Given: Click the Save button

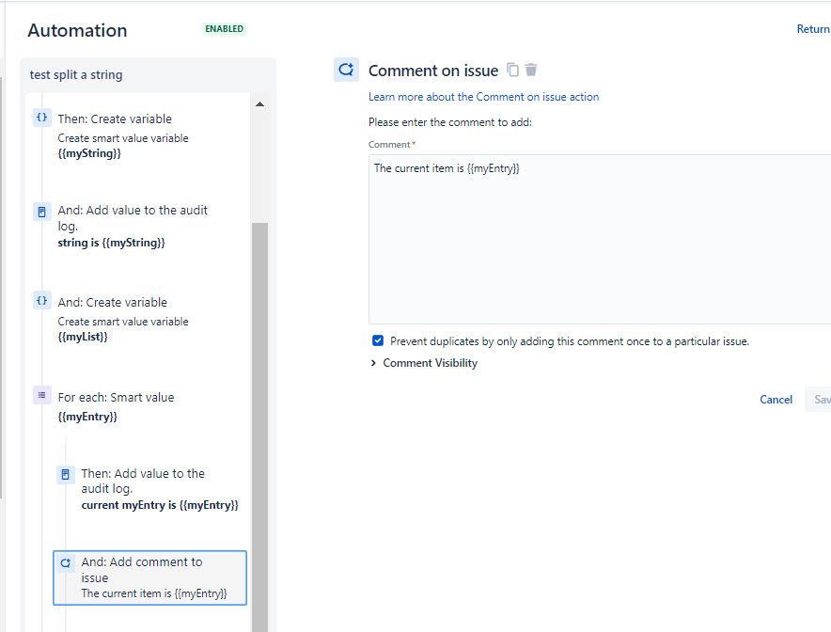Looking at the screenshot, I should tap(818, 400).
